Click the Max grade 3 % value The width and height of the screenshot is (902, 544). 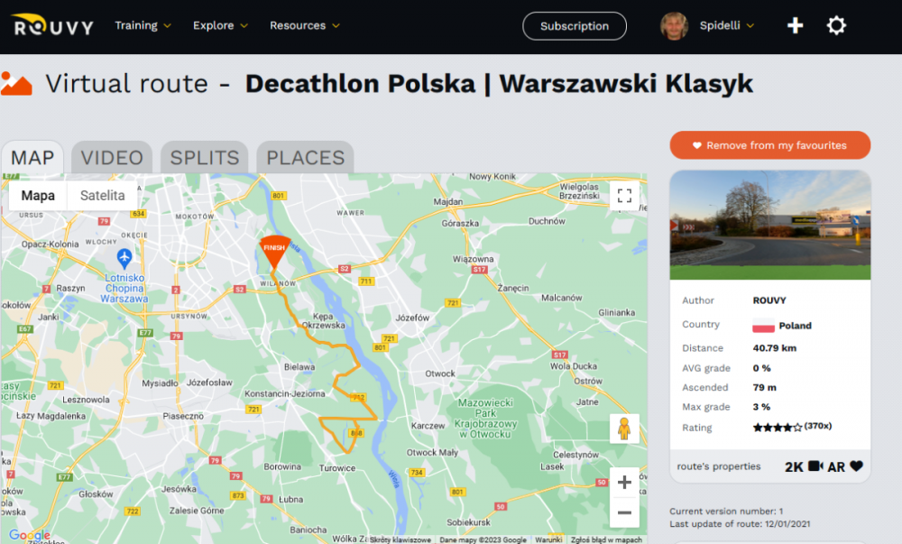(761, 407)
